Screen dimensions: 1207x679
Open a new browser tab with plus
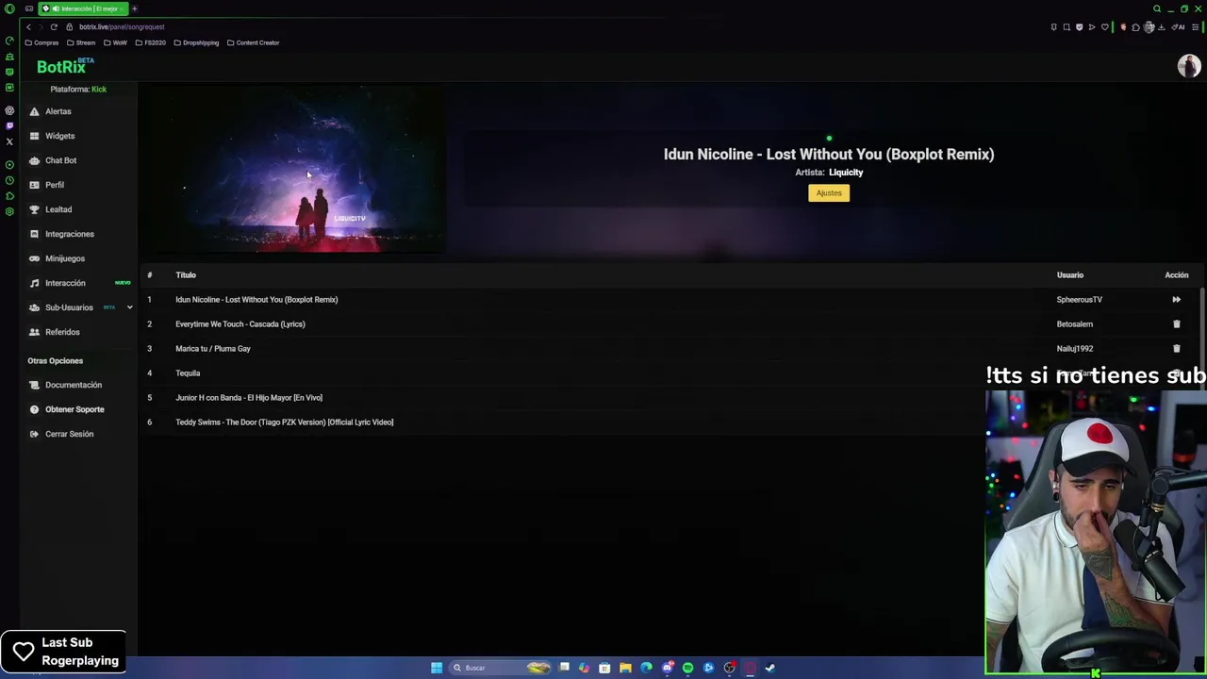point(134,8)
